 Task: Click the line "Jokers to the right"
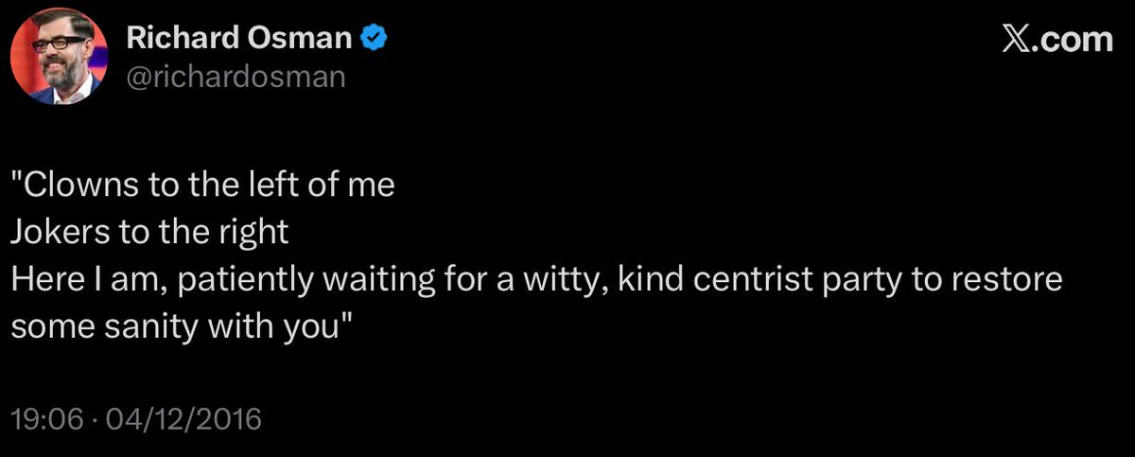point(149,233)
